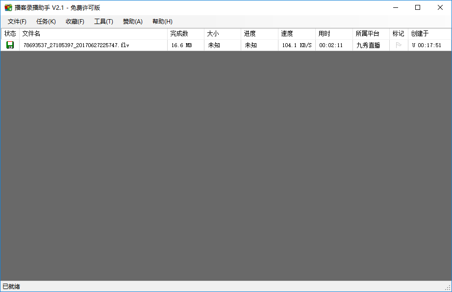Click the 状态 column header
Image resolution: width=452 pixels, height=292 pixels.
pos(9,33)
